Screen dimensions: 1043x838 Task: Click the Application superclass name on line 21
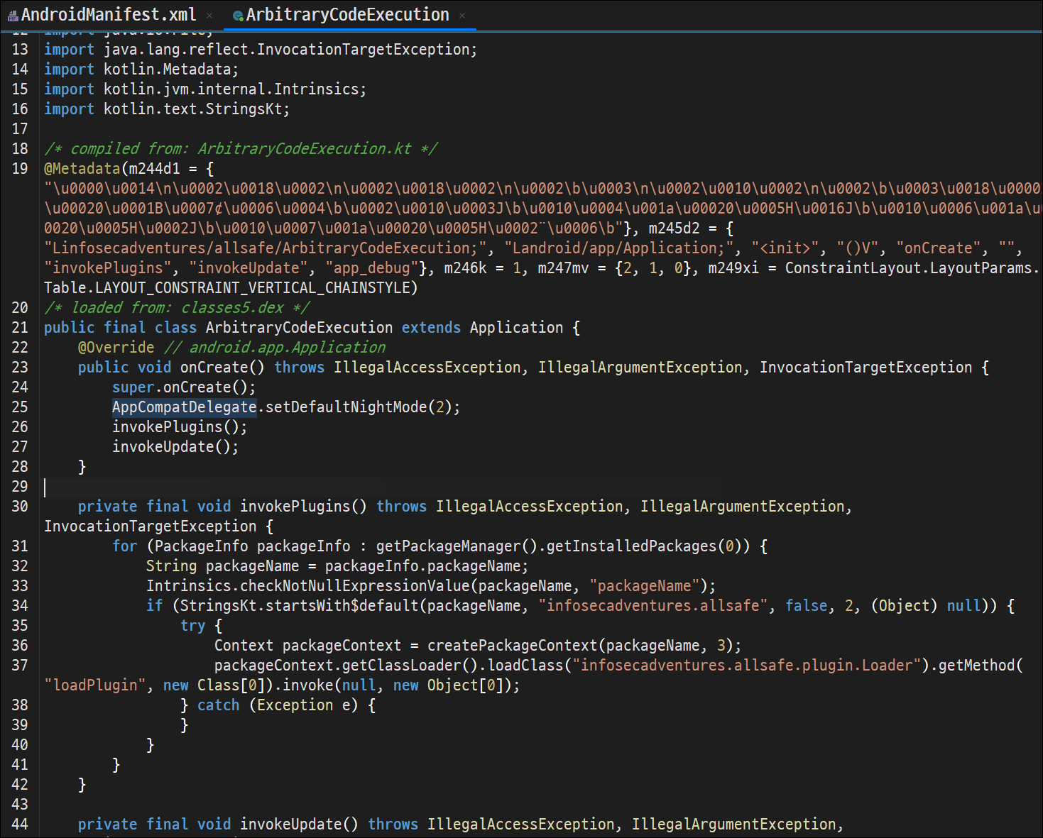point(516,328)
